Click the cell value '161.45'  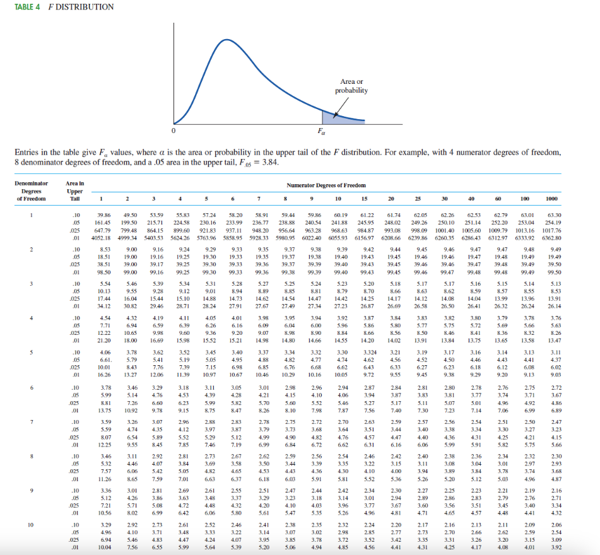click(x=102, y=223)
